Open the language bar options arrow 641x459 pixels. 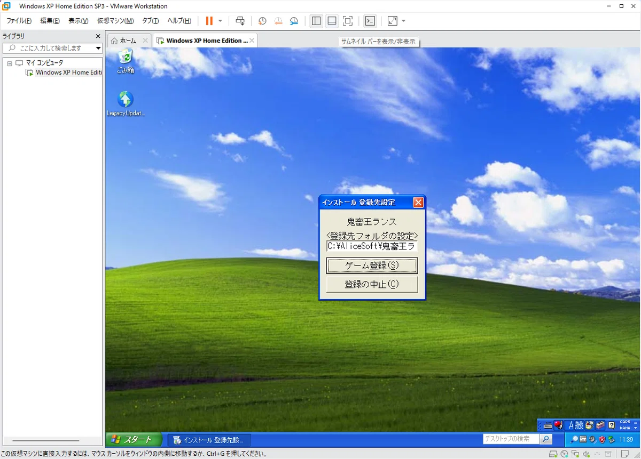click(635, 428)
